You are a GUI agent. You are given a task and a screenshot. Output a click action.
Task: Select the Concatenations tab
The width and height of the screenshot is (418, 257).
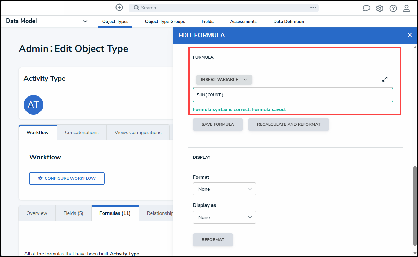click(82, 132)
